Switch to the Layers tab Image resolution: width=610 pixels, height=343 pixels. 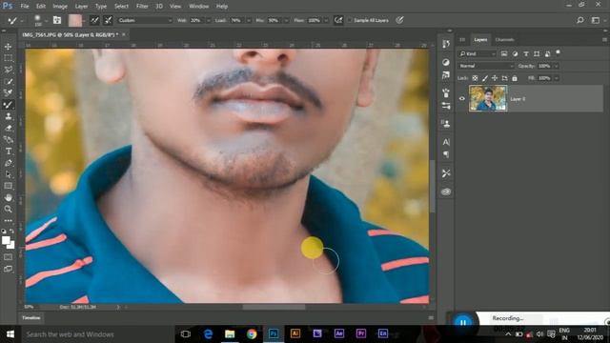pos(480,40)
